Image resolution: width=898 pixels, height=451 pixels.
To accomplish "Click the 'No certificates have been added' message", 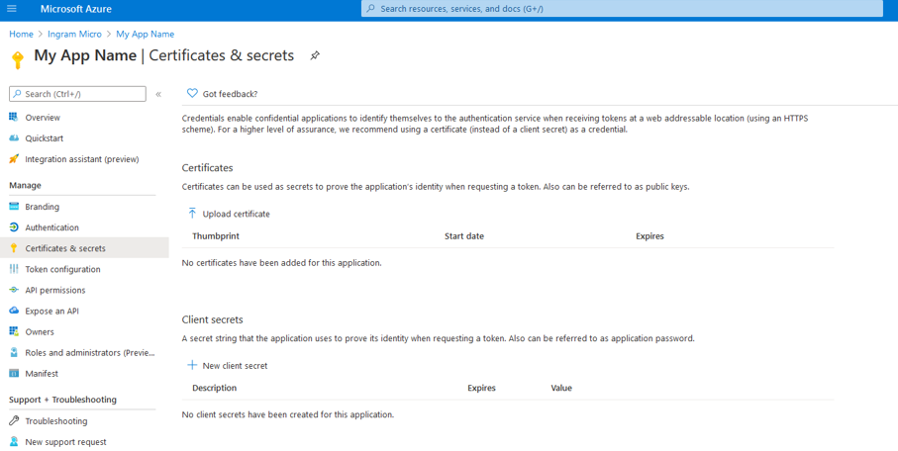I will 281,263.
